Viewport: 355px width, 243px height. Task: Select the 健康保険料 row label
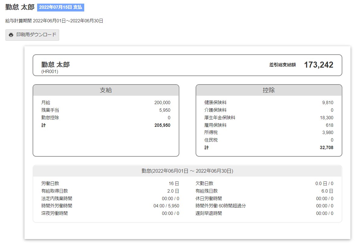[215, 103]
